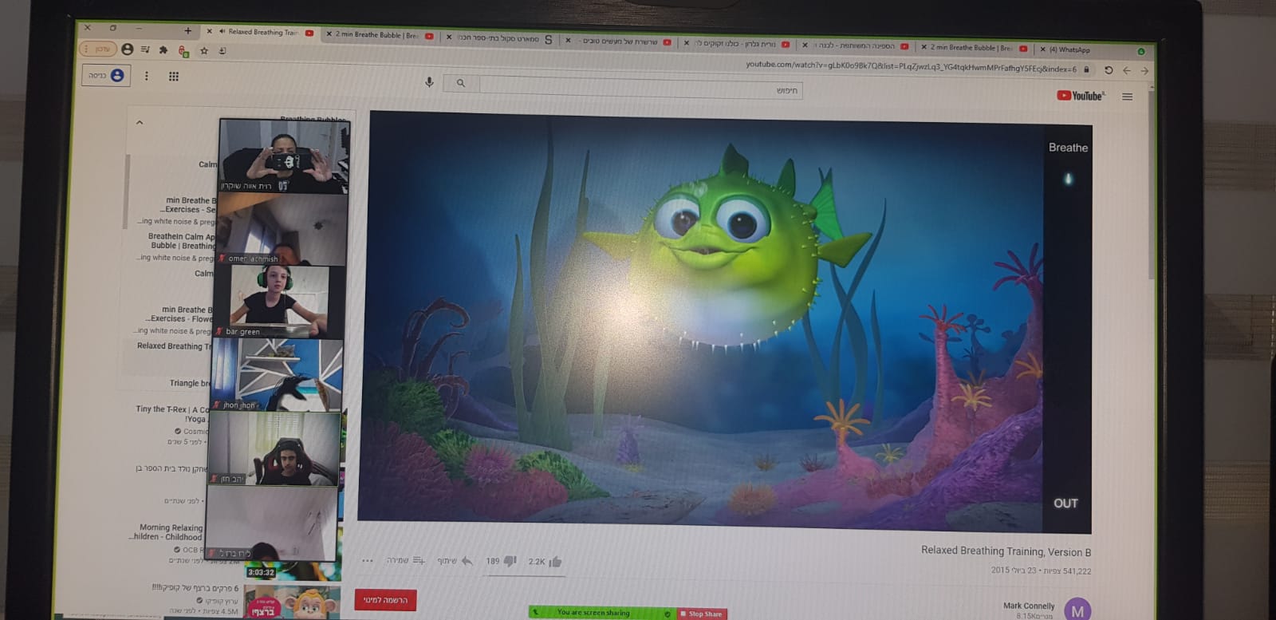Open the Mark Connelly channel link
1276x620 pixels.
click(1029, 606)
